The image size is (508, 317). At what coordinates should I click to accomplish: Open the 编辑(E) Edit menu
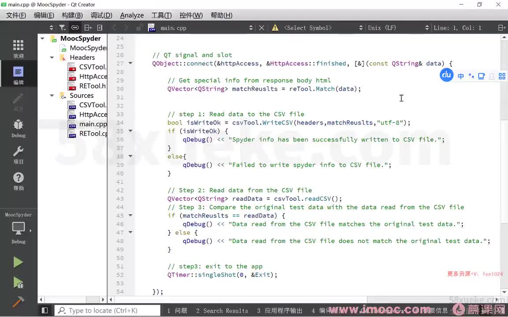coord(44,15)
